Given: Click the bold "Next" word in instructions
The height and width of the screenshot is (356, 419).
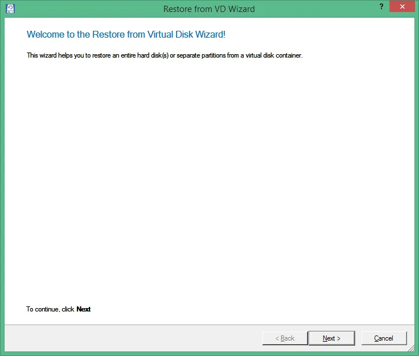Looking at the screenshot, I should click(x=84, y=309).
